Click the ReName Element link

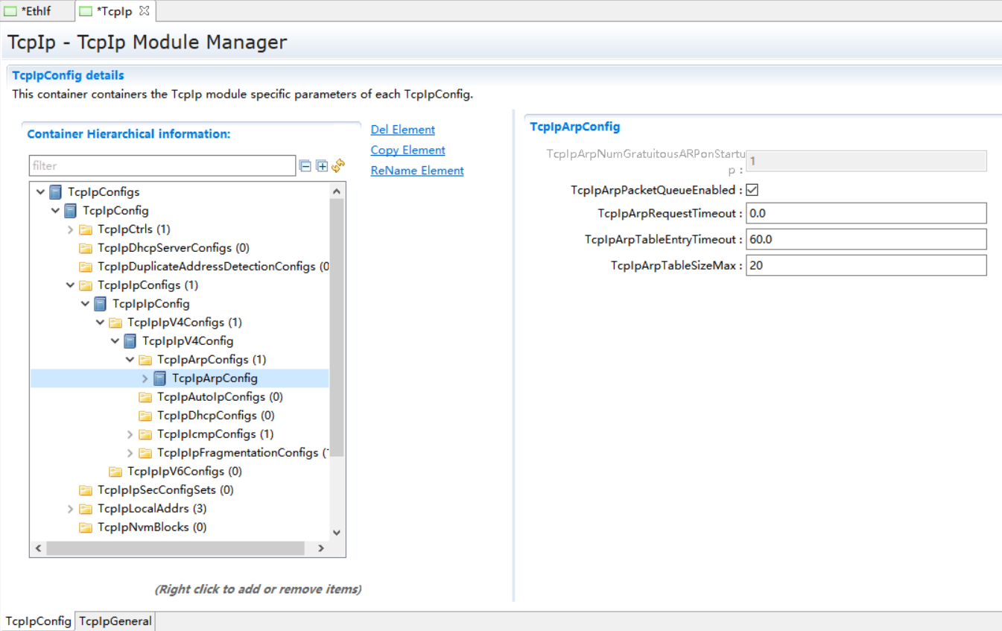coord(417,171)
